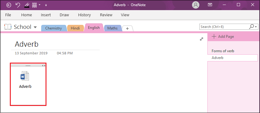Maximize the OneNote window
The image size is (260, 113).
238,5
